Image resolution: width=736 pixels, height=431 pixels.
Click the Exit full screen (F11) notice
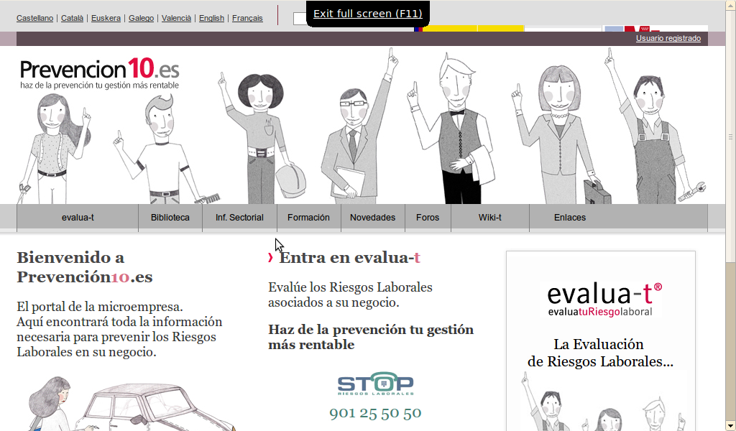point(368,14)
